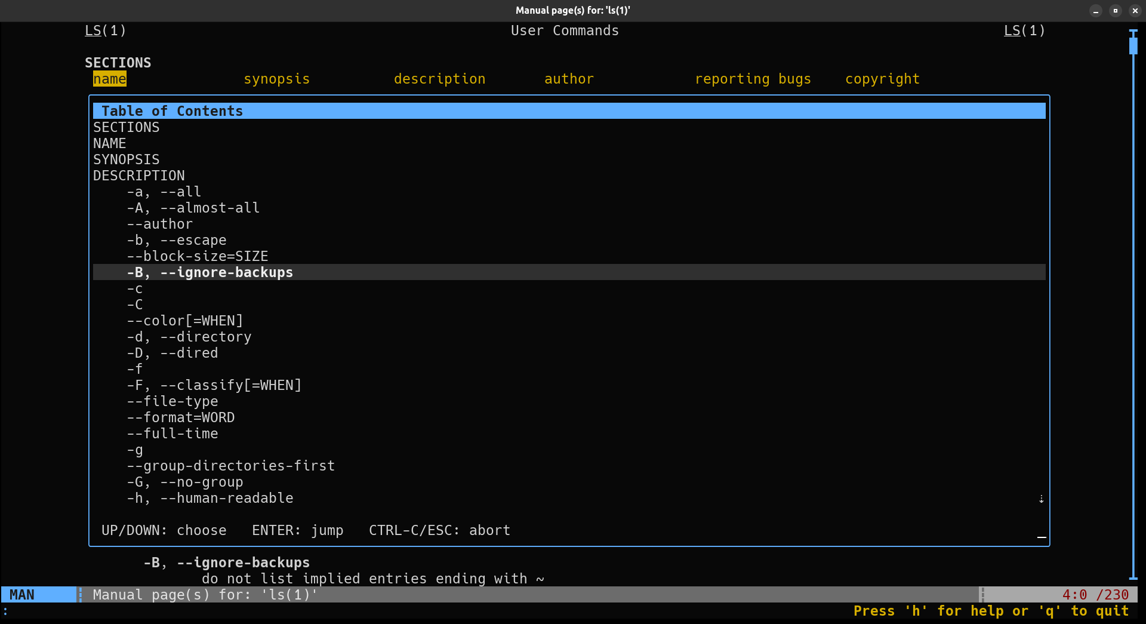
Task: Select '-h, --human-readable' in the list
Action: (210, 497)
